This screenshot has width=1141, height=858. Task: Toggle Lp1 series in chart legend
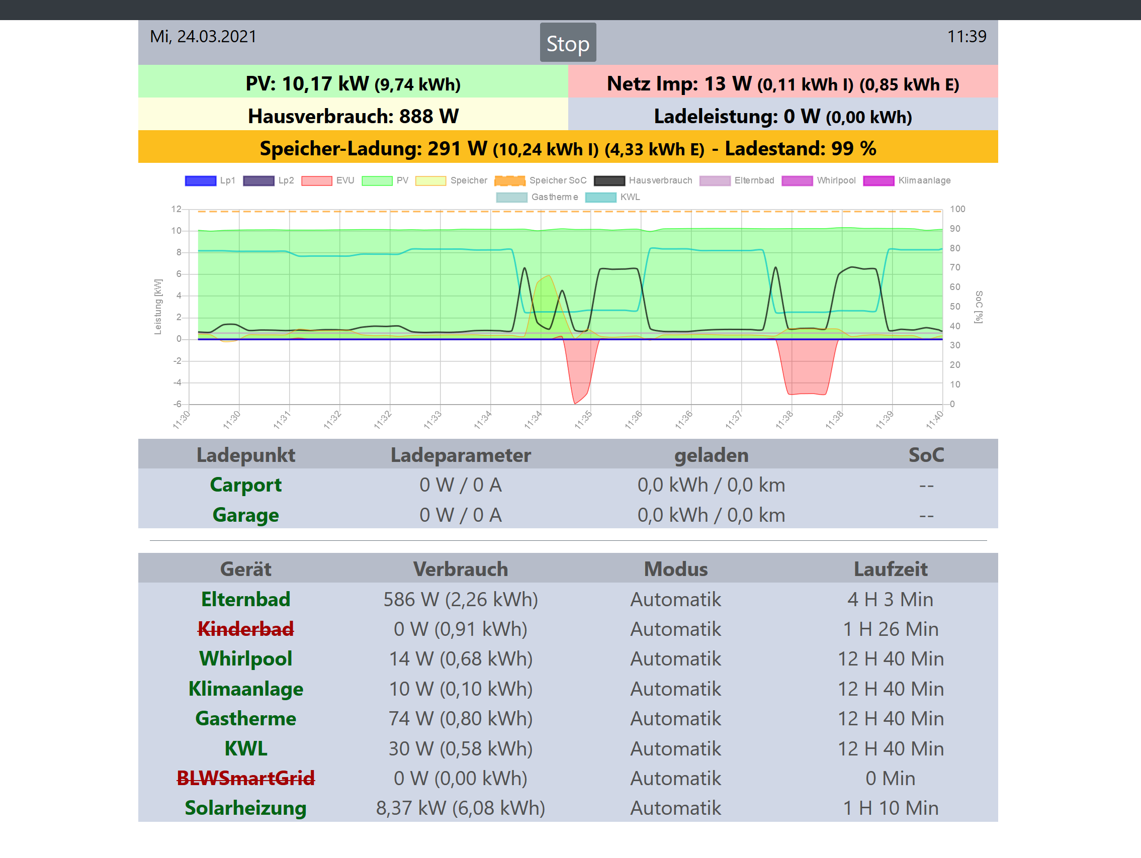[x=201, y=180]
